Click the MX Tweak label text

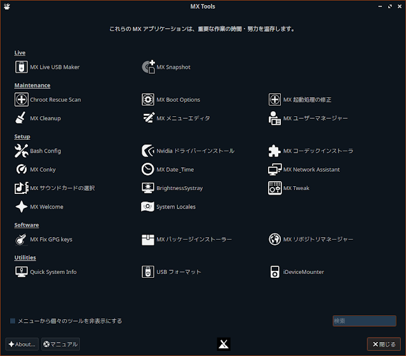coord(296,188)
